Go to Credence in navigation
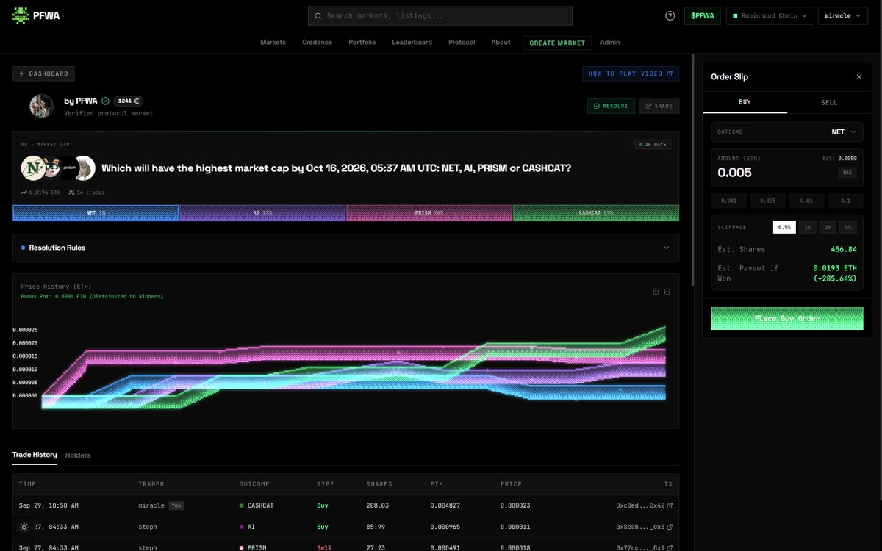Screen dimensions: 882x551 318,43
